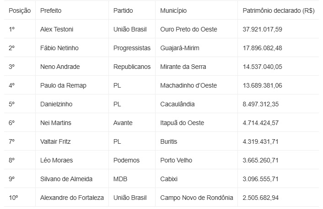Click the Partido column header
323x209 pixels.
click(124, 10)
